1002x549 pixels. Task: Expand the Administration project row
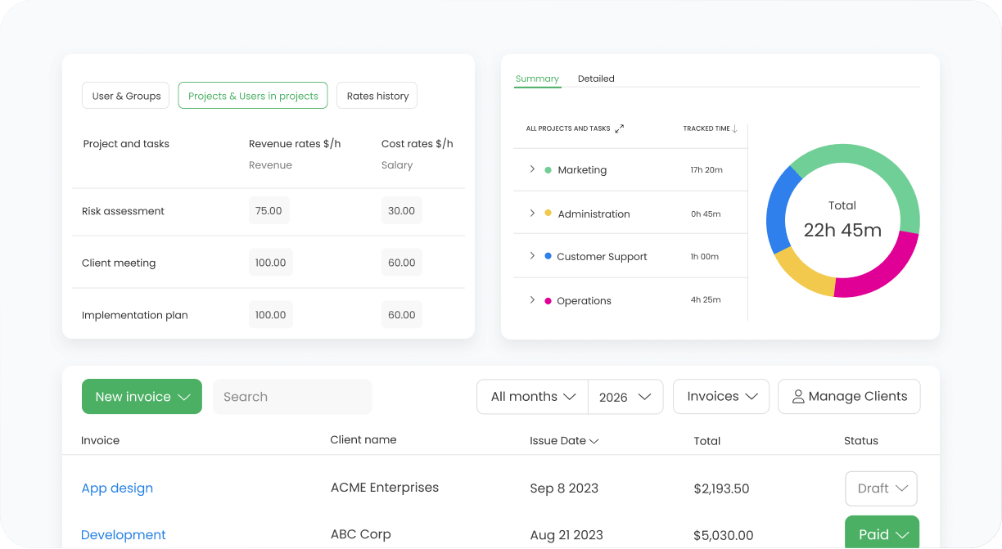(532, 213)
